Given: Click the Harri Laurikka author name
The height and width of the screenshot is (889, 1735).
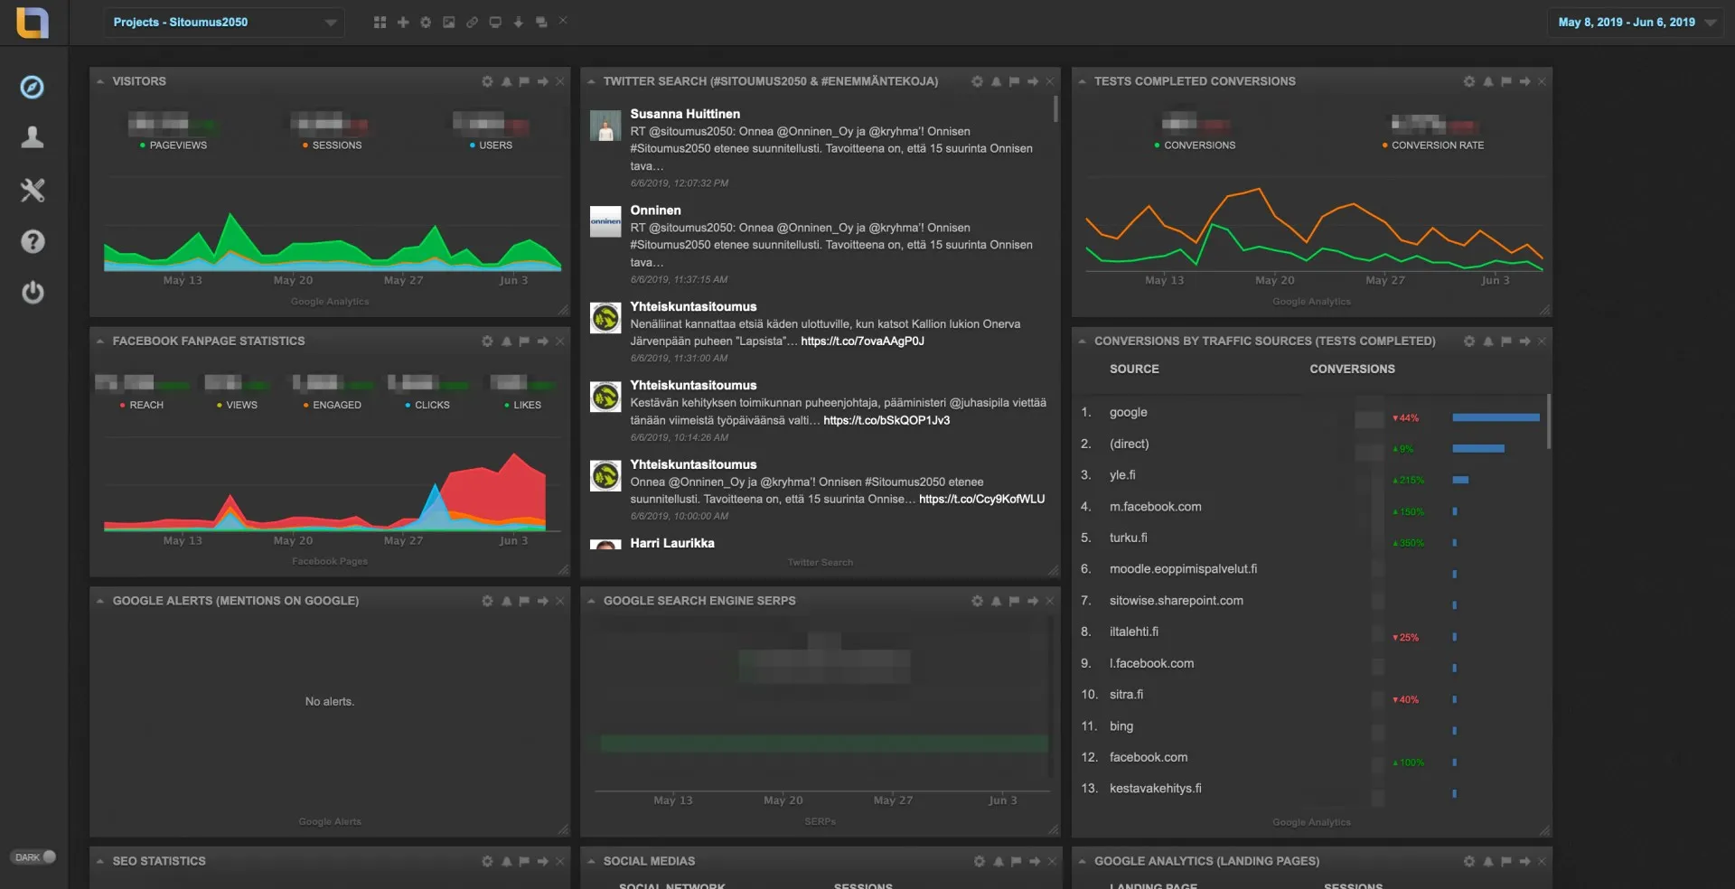Looking at the screenshot, I should coord(672,543).
